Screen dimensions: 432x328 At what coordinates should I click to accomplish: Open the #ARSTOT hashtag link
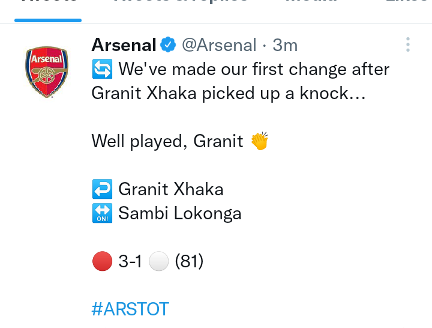pos(130,309)
